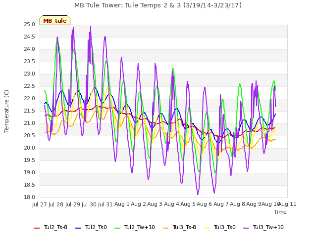Click the 24.5 y-axis tick label
Viewport: 317px width, 237px height.
pos(30,37)
